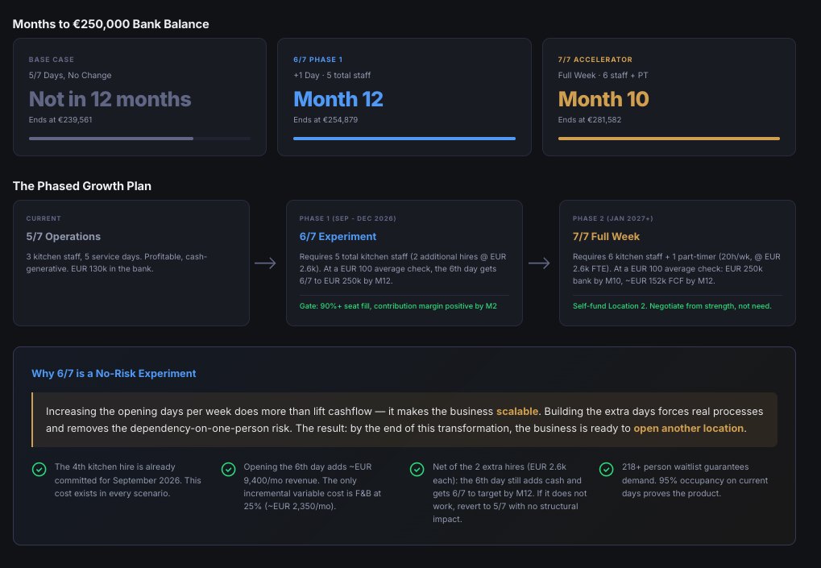
Task: Click the "Ends at €281,582" value
Action: tap(590, 120)
